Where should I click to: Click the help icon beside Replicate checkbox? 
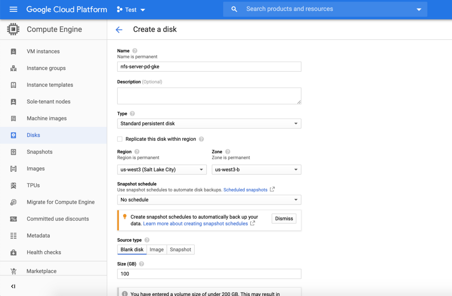click(201, 139)
